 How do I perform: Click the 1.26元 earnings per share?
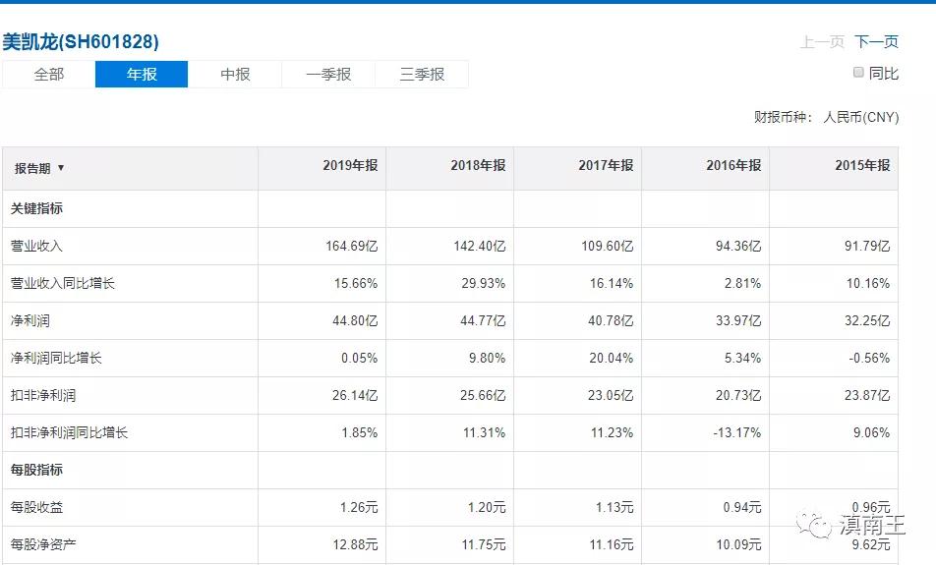tap(359, 507)
